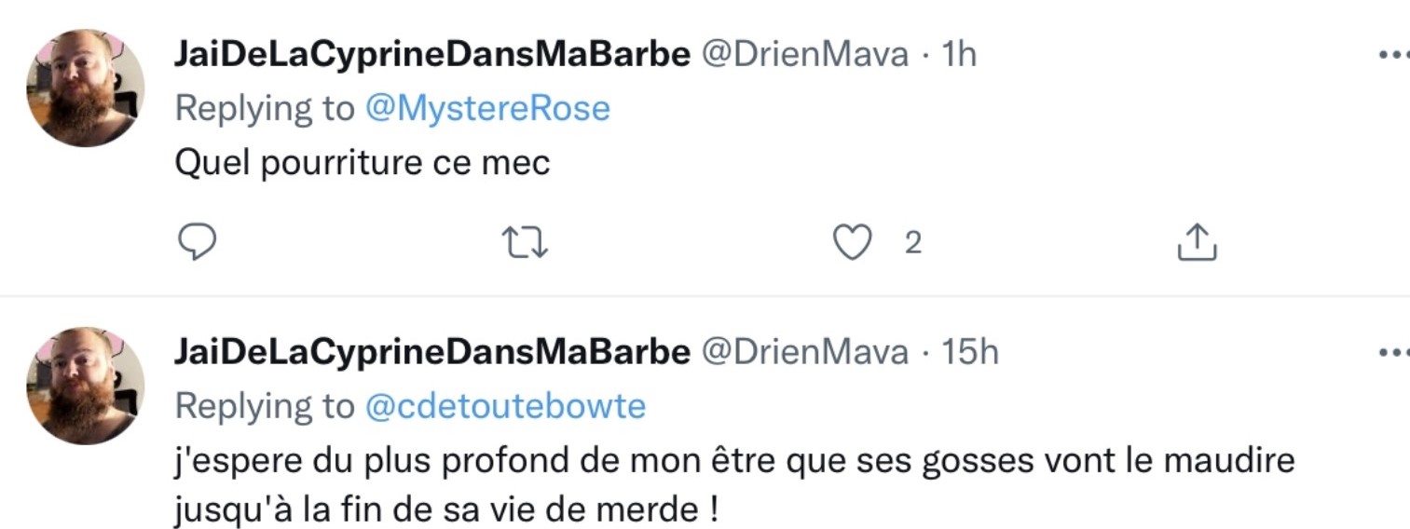
Task: Click the like count of 2
Action: point(913,243)
